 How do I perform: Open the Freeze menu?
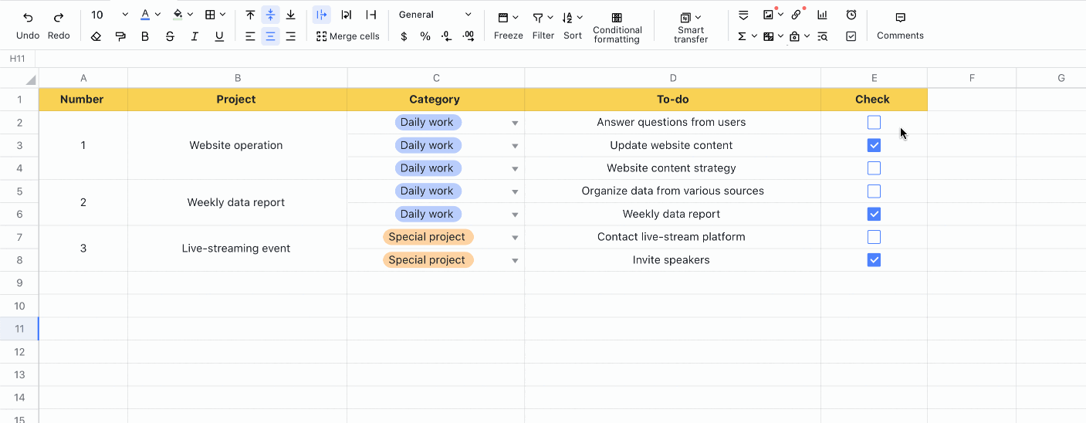pos(508,25)
